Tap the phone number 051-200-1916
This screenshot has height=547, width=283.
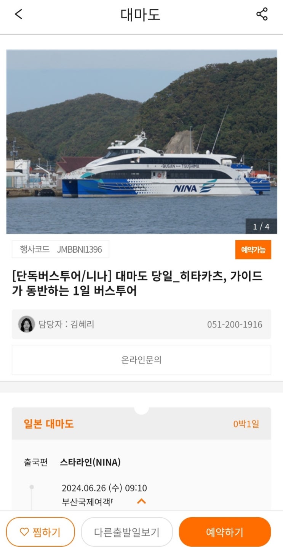pyautogui.click(x=235, y=324)
